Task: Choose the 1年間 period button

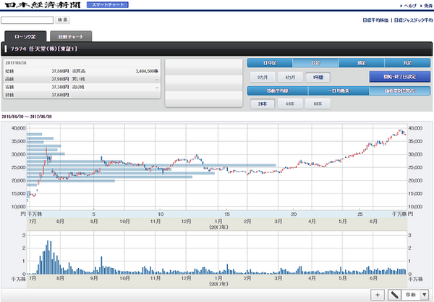Action: coord(318,77)
